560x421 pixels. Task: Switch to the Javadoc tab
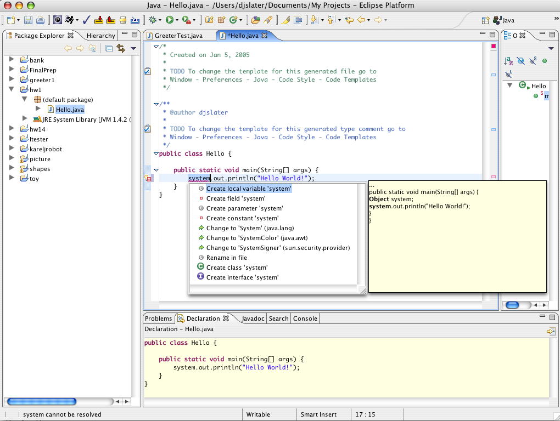(x=253, y=318)
